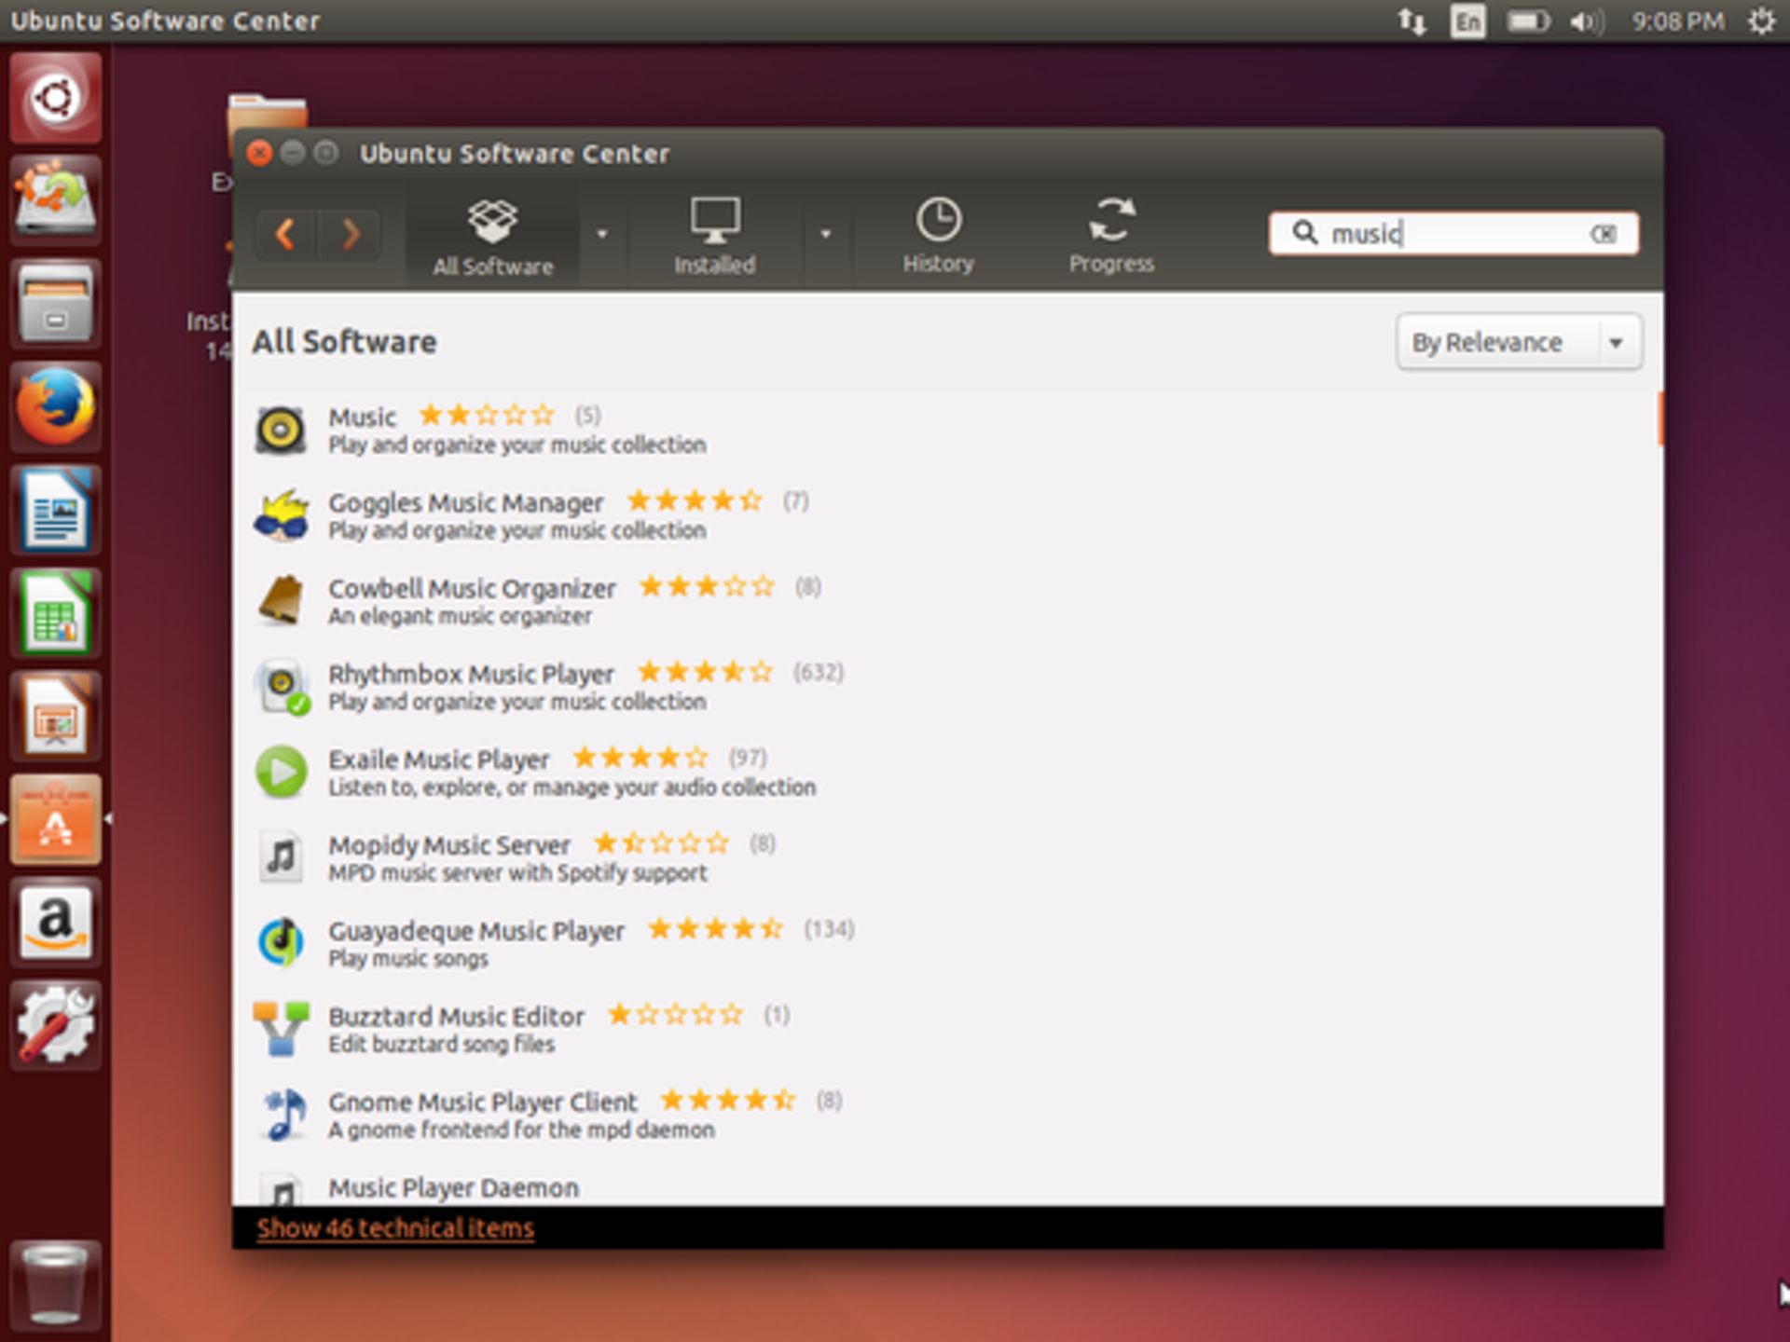The image size is (1790, 1342).
Task: Click Ubuntu Software Center launcher icon
Action: point(55,819)
